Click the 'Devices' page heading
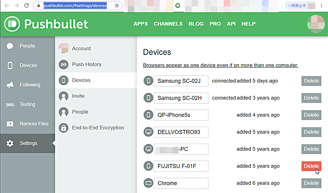The width and height of the screenshot is (328, 193). coord(157,52)
